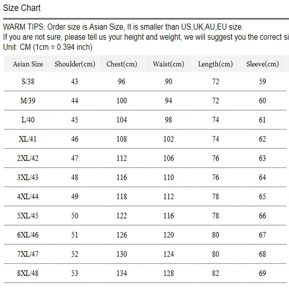Click the Asian Size column header

tap(28, 64)
